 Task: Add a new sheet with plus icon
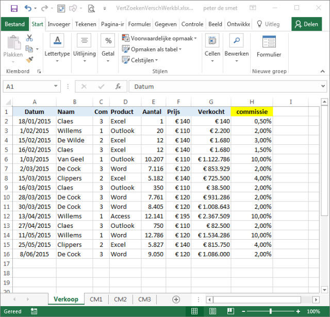(x=176, y=299)
